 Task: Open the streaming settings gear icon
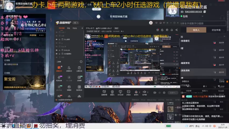pos(164,93)
